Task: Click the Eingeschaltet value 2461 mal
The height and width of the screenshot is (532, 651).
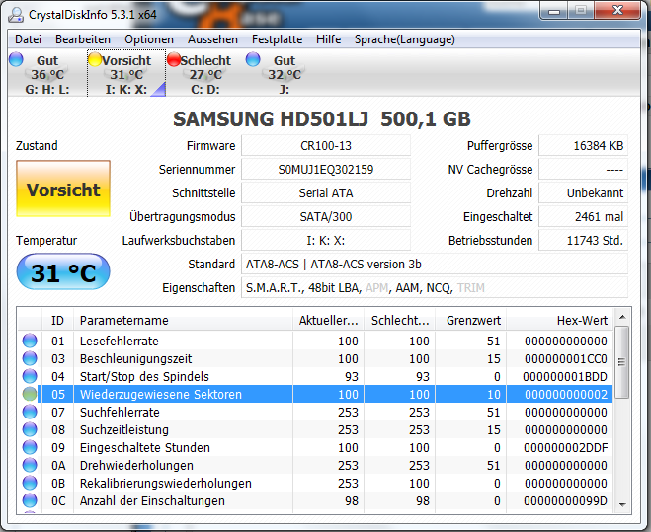Action: point(583,216)
